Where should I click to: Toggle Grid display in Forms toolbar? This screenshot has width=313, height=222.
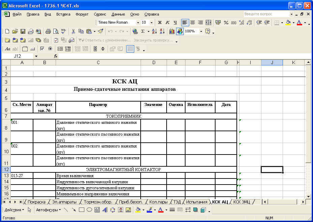point(130,49)
